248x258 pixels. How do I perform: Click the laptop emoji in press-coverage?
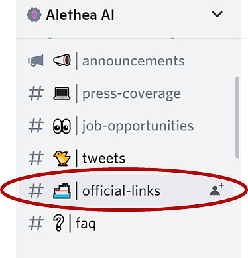point(62,93)
